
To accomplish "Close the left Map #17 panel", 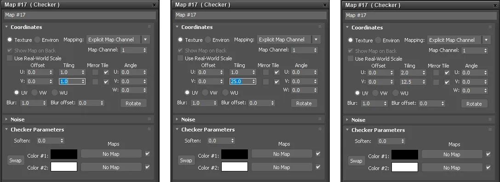I will [155, 5].
